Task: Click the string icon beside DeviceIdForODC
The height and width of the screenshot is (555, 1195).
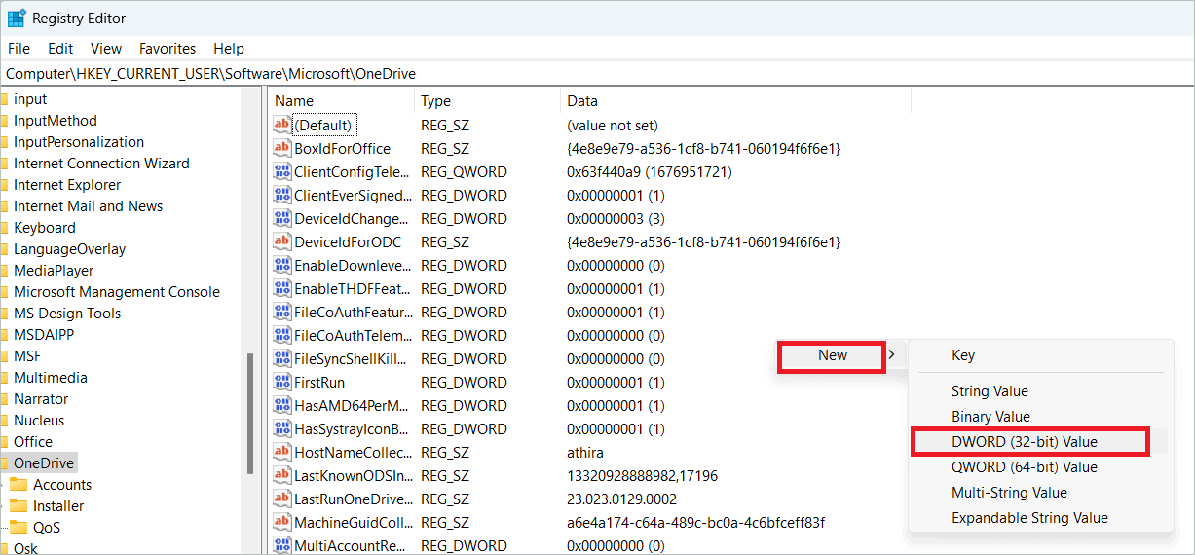Action: pyautogui.click(x=282, y=241)
